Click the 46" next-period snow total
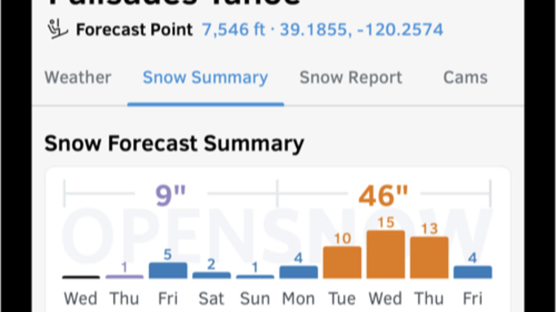 (383, 195)
